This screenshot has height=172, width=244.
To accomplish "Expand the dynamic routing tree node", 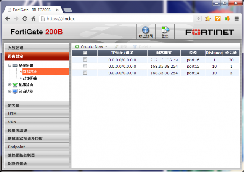I will tap(10, 85).
